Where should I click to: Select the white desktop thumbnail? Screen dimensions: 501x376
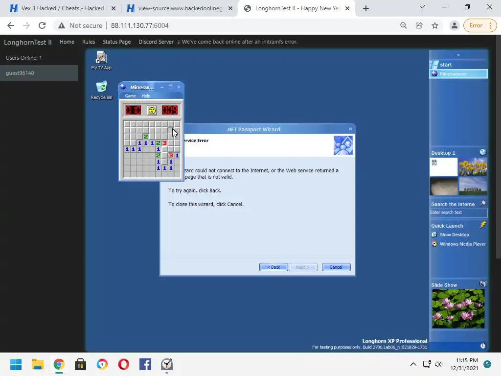point(443,166)
